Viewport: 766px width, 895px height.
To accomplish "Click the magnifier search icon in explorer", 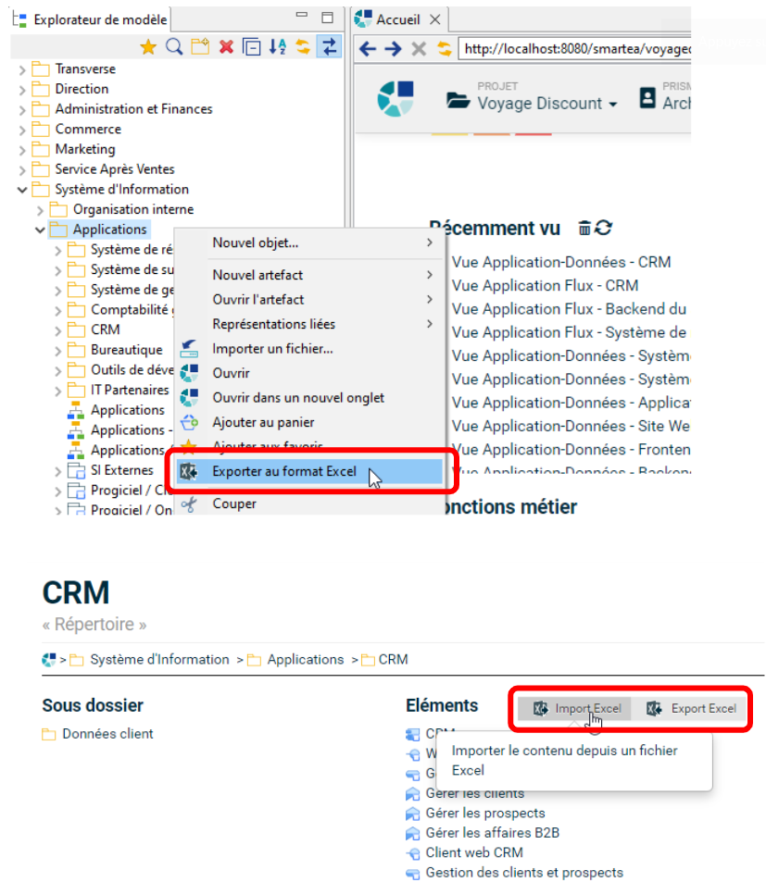I will 173,48.
